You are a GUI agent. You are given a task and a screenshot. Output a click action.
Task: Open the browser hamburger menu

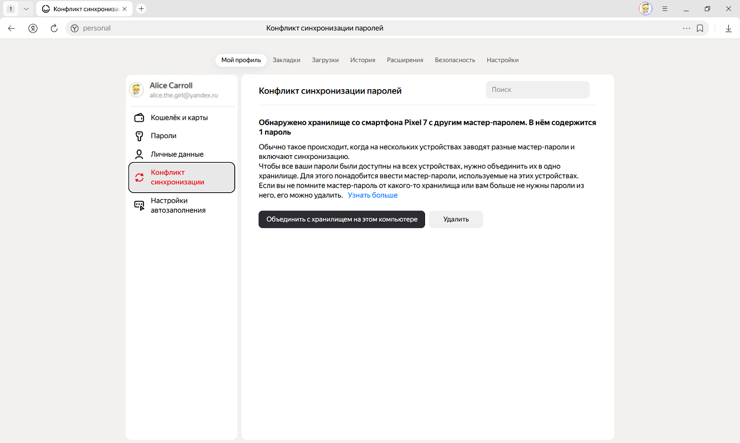pos(665,9)
